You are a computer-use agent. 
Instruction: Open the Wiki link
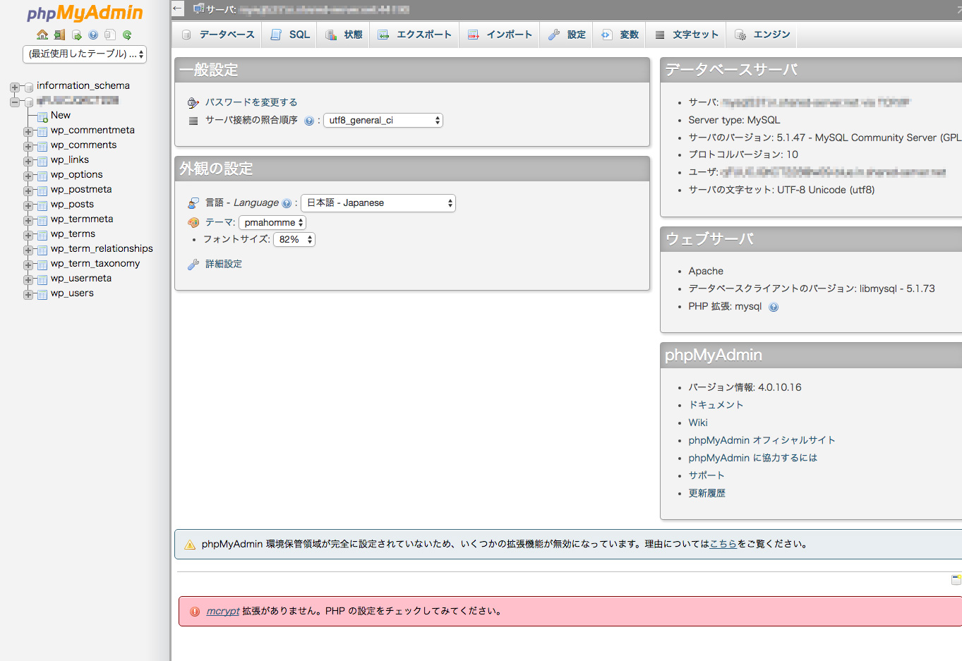coord(698,423)
